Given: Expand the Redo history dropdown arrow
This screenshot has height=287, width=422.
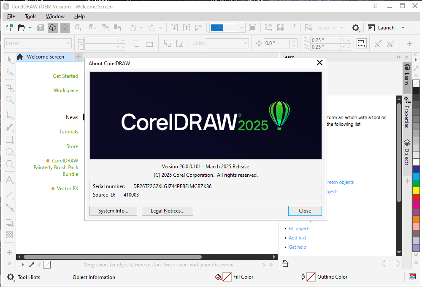Looking at the screenshot, I should tap(160, 28).
